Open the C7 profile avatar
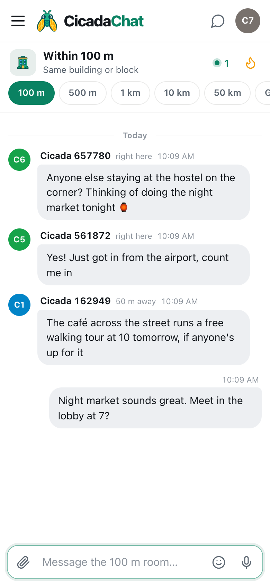The image size is (270, 586). click(x=248, y=21)
